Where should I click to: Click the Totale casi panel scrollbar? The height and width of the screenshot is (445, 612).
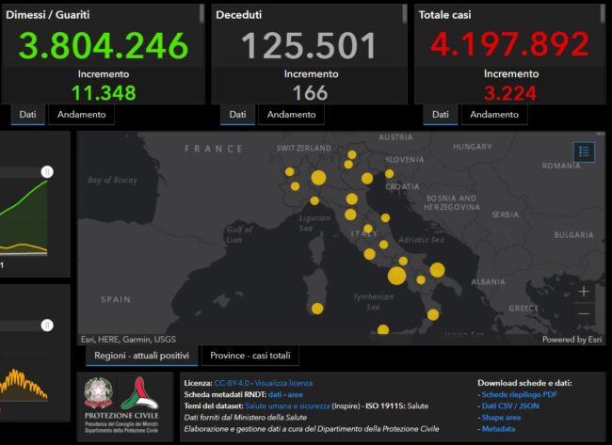tap(603, 14)
